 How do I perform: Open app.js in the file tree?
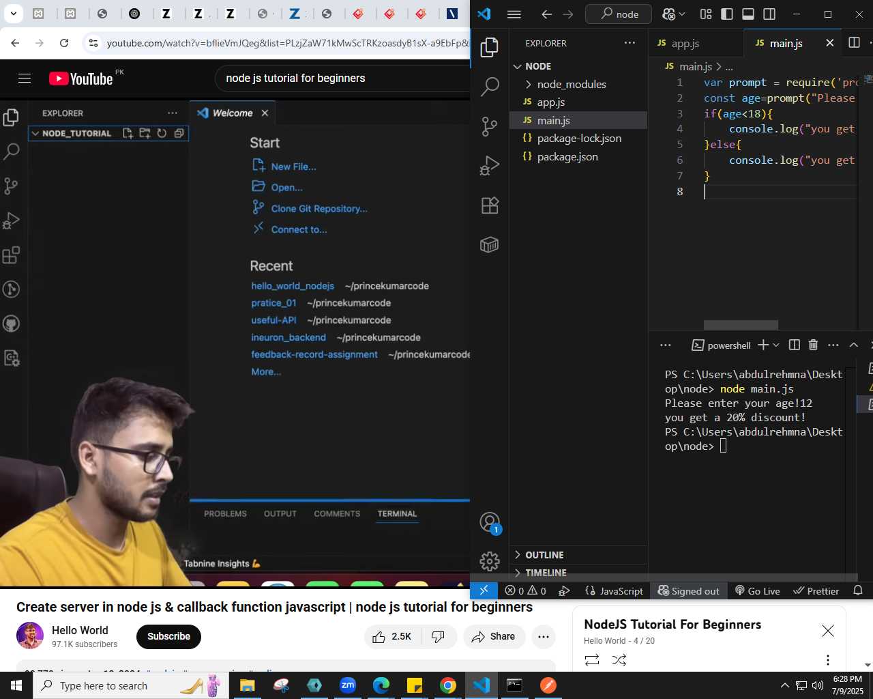pos(578,102)
